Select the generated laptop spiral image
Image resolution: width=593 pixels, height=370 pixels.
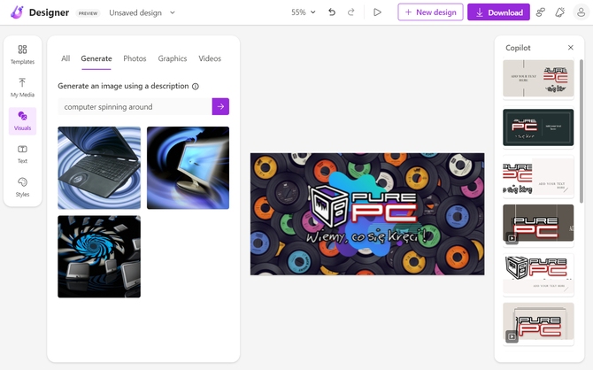(99, 167)
